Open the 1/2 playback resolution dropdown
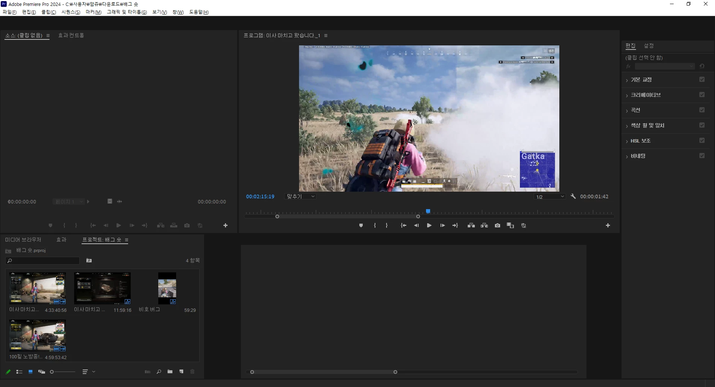The width and height of the screenshot is (715, 387). coord(550,196)
